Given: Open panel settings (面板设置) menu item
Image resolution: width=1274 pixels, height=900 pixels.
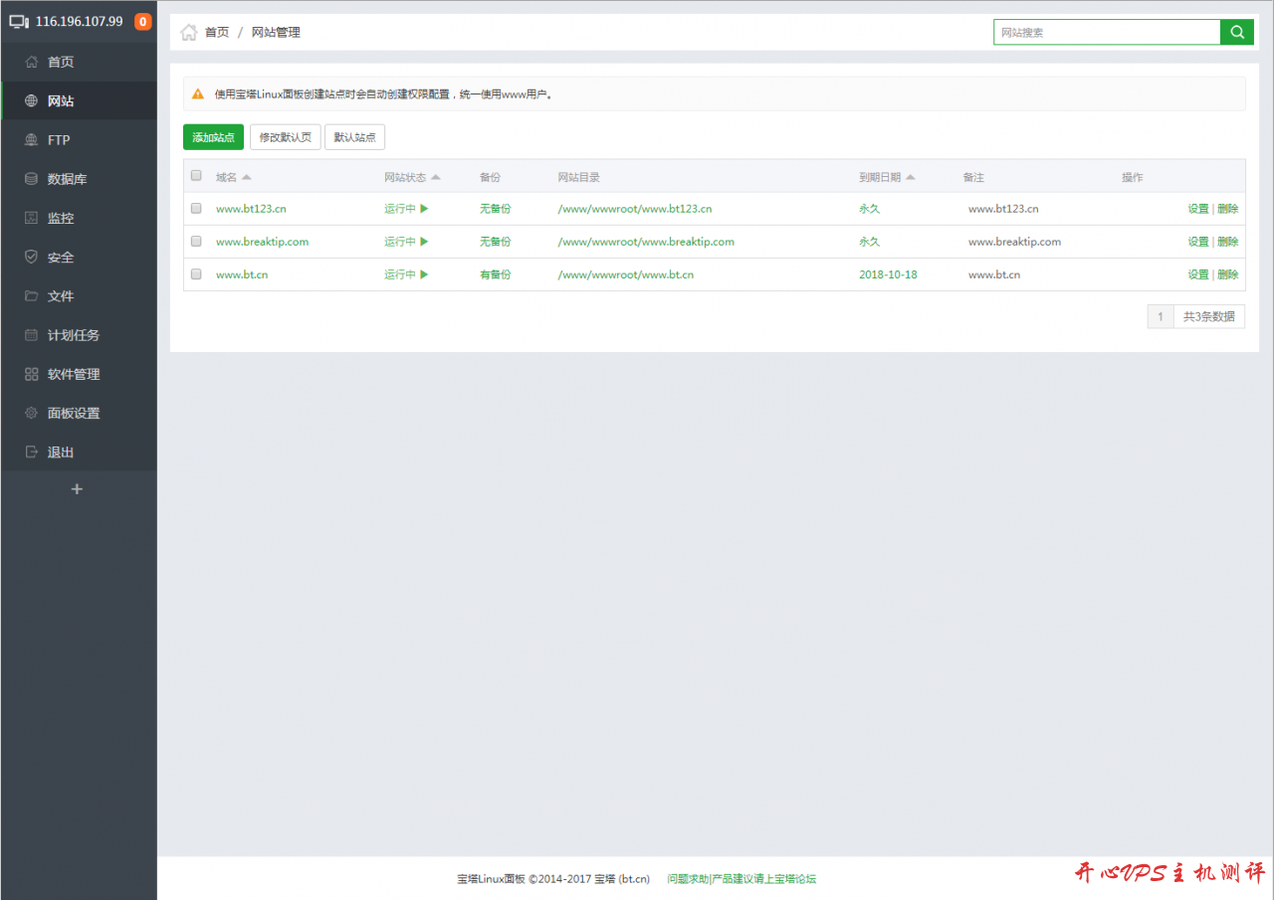Looking at the screenshot, I should tap(73, 413).
